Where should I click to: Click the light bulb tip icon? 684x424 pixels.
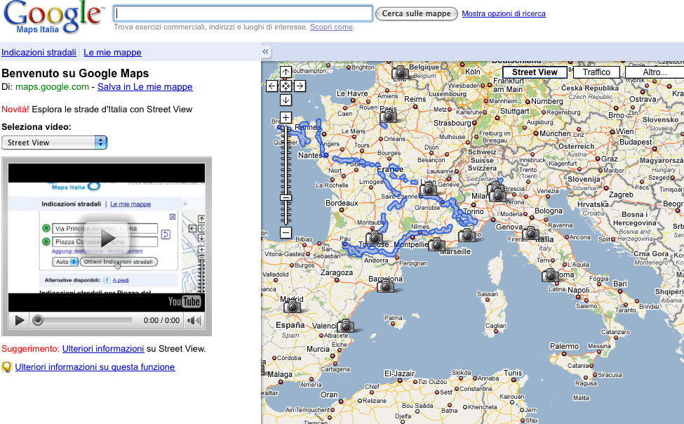coord(6,367)
